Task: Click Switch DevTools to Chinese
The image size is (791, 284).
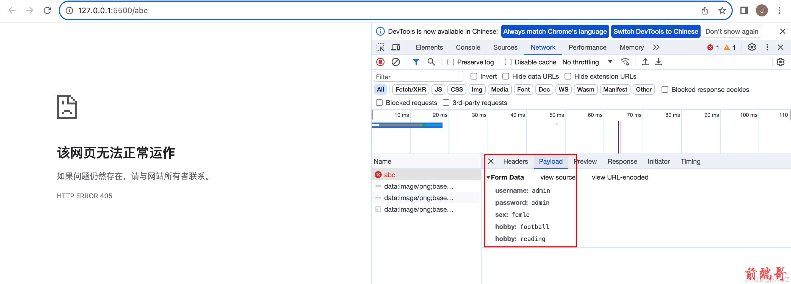Action: (656, 31)
